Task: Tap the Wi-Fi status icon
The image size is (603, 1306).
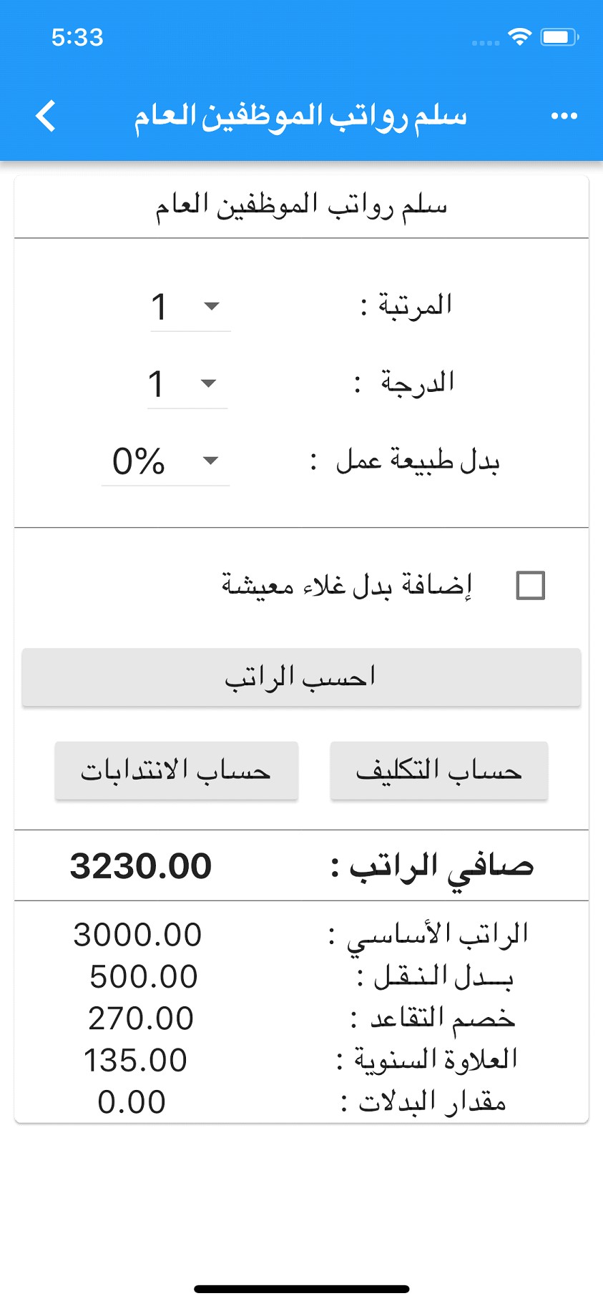Action: [519, 36]
